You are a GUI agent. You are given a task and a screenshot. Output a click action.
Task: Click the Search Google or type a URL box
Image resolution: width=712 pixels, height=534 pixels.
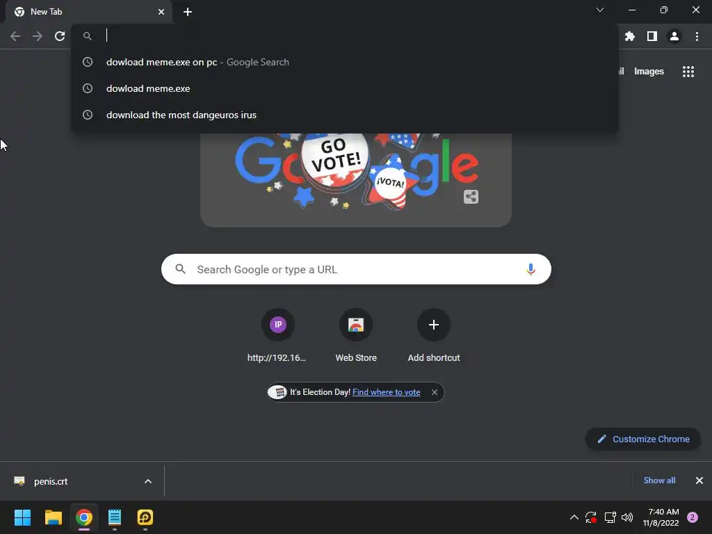pos(356,269)
